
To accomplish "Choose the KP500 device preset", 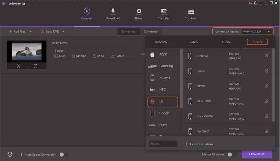I will click(x=228, y=86).
